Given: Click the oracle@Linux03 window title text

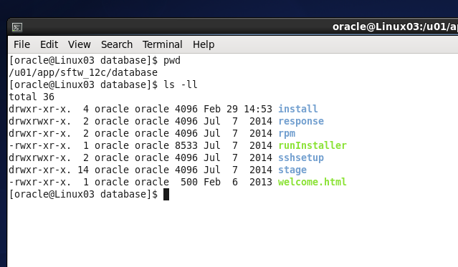Looking at the screenshot, I should click(395, 27).
